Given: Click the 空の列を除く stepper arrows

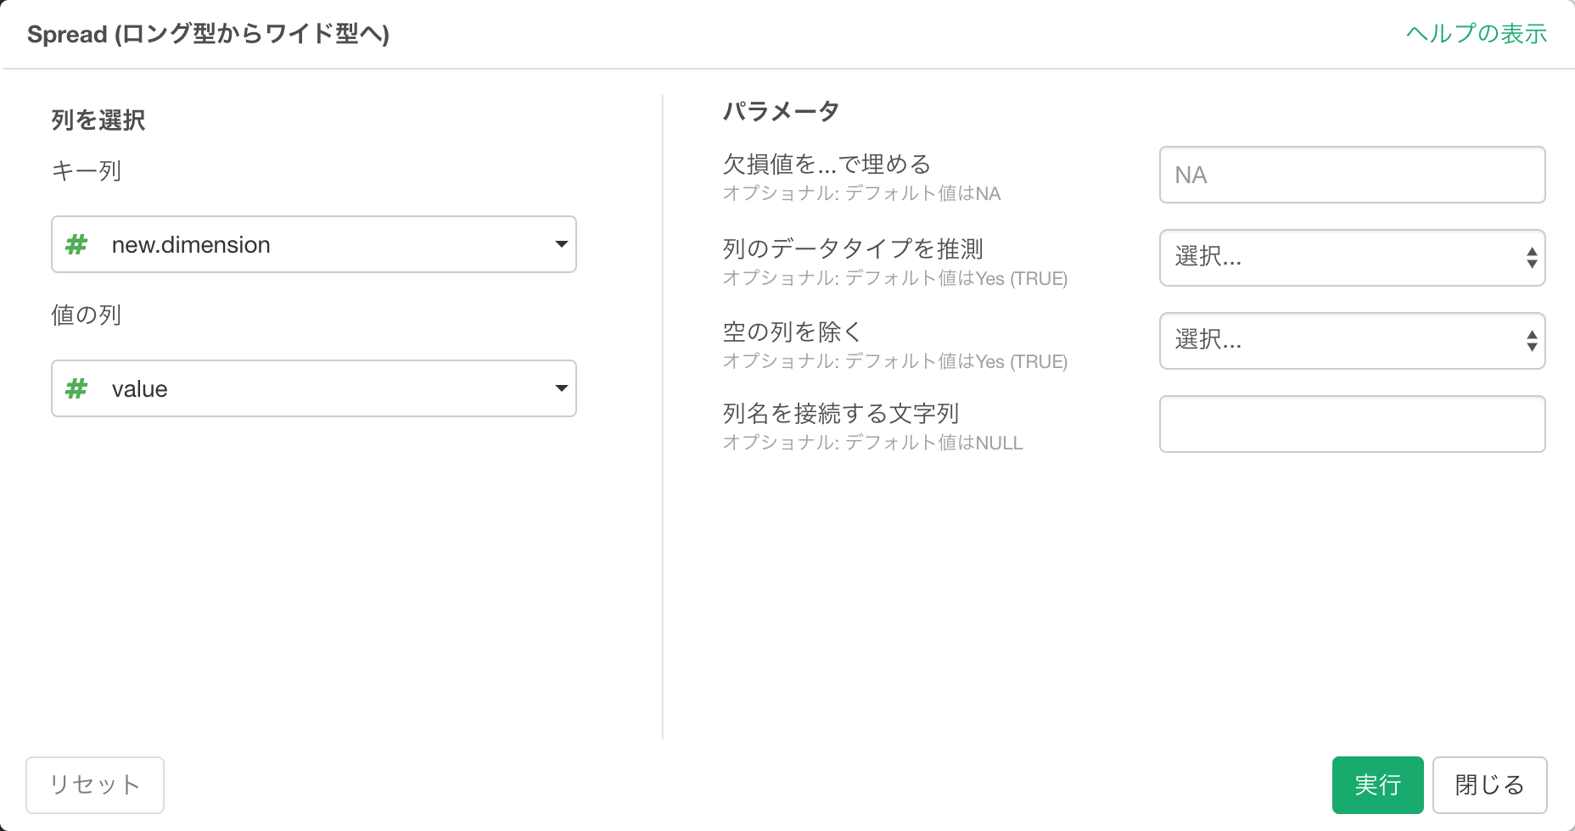Looking at the screenshot, I should (x=1532, y=341).
